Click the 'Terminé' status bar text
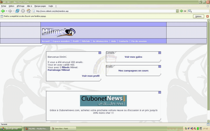 point(4,124)
